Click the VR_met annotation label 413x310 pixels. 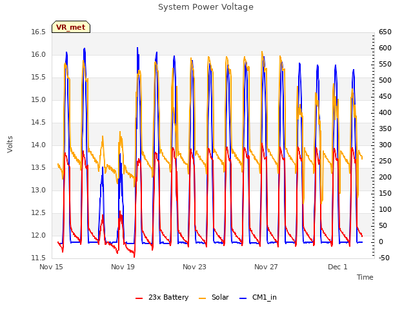coord(71,27)
